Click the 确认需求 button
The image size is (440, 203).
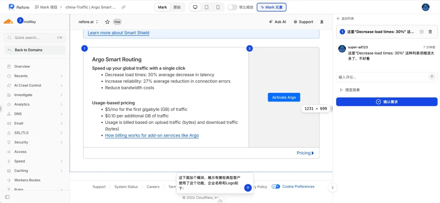click(387, 101)
